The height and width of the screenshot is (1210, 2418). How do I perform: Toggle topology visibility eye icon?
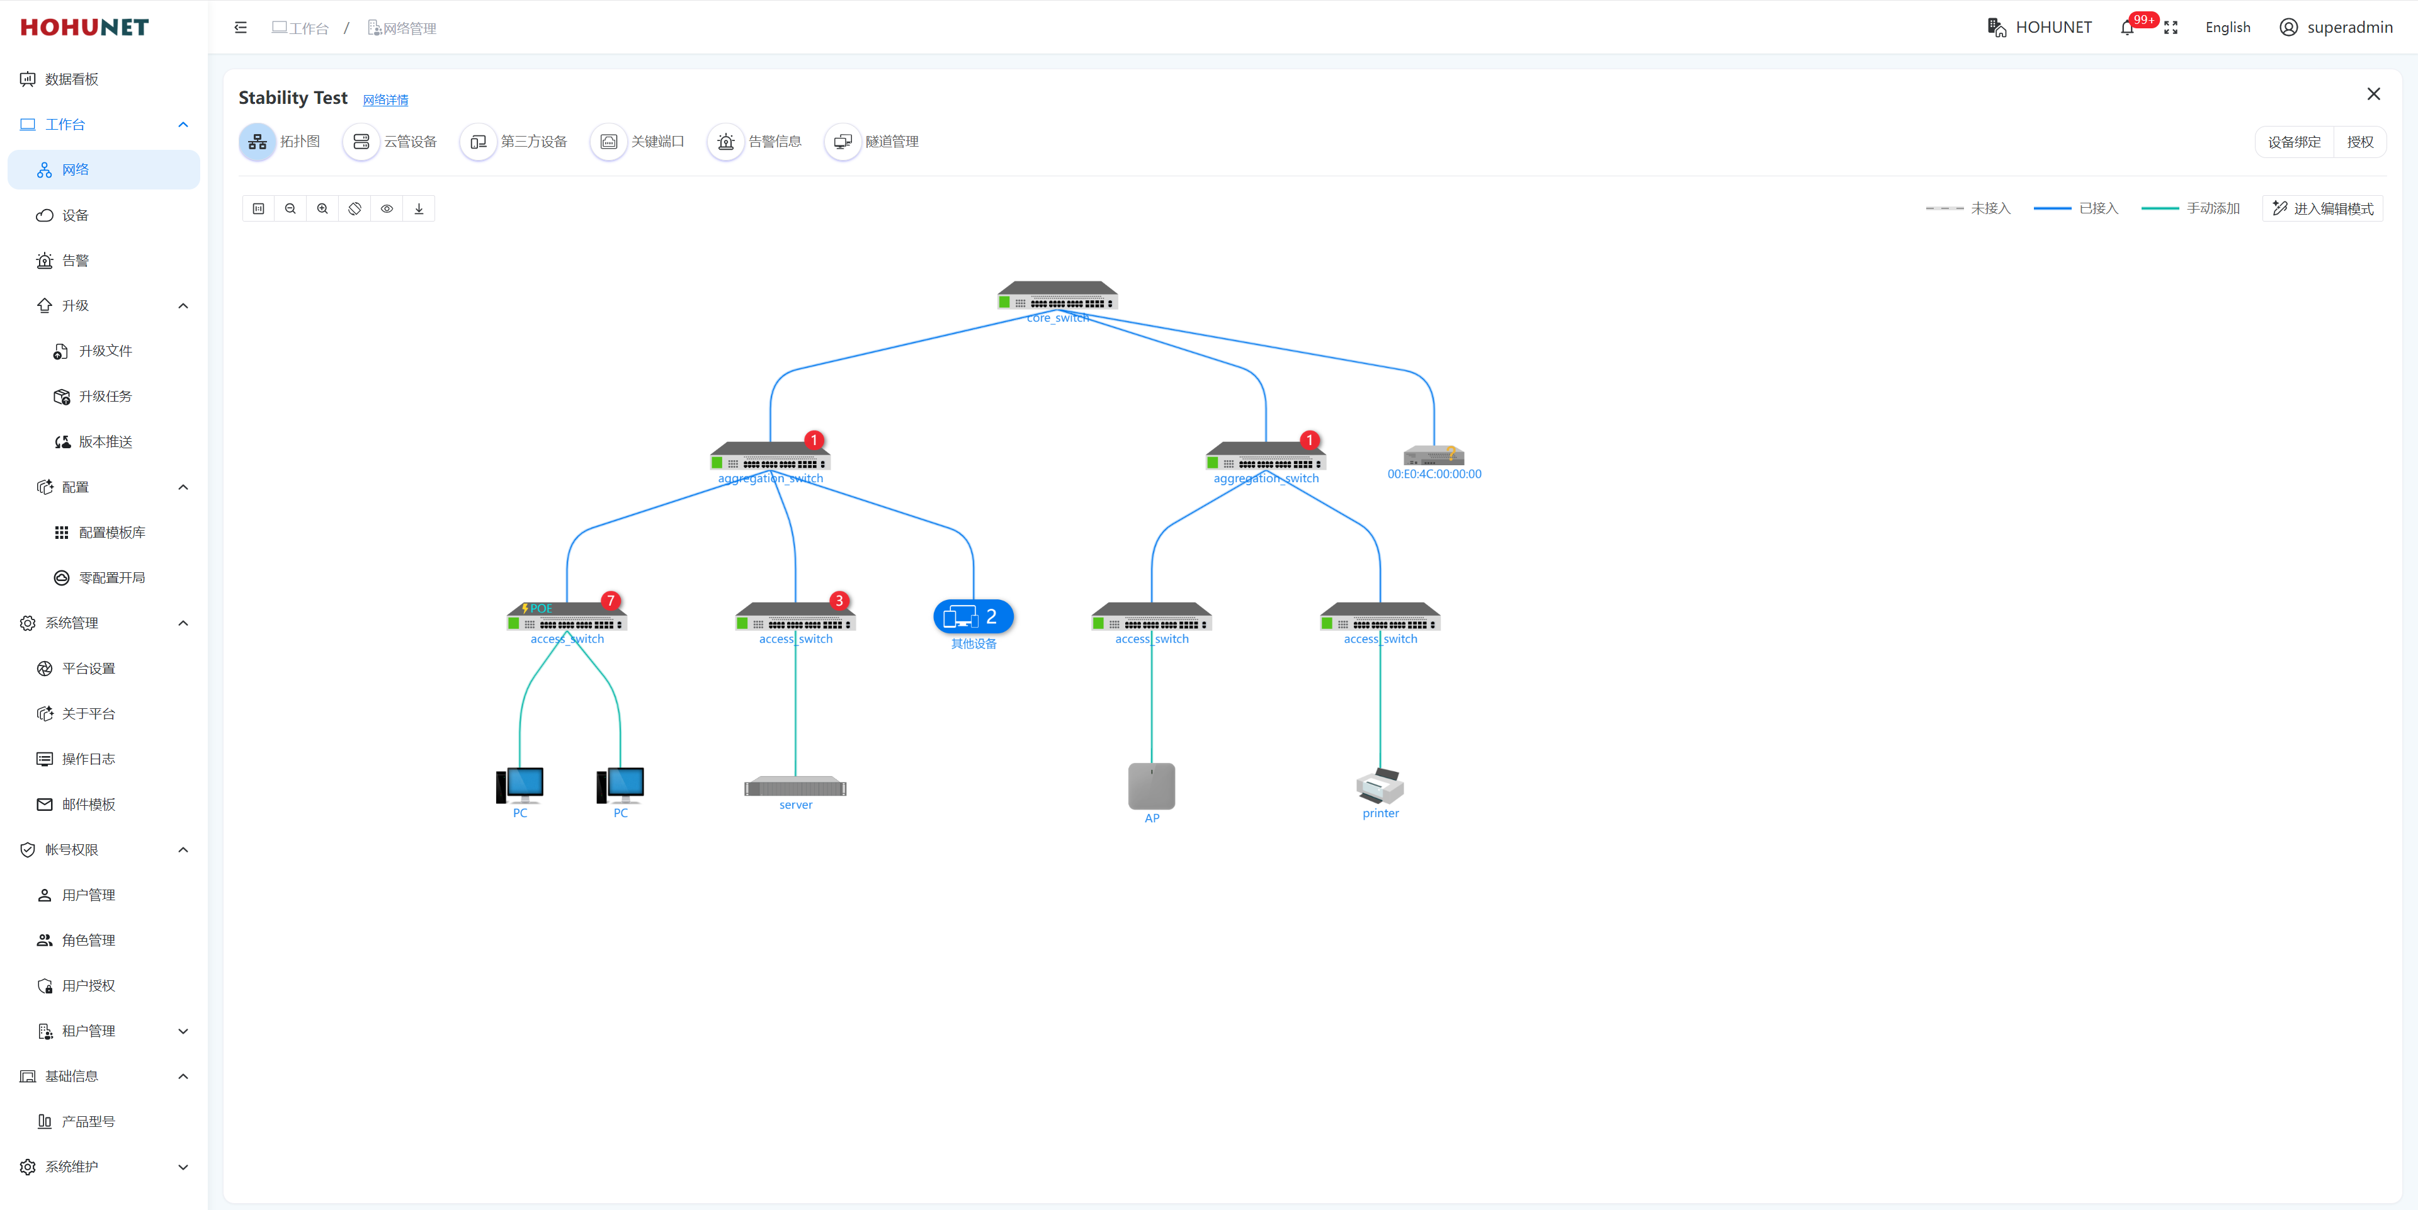click(x=387, y=208)
